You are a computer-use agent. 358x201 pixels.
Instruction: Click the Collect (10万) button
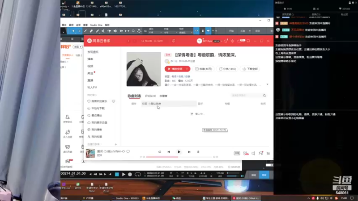[x=204, y=69]
